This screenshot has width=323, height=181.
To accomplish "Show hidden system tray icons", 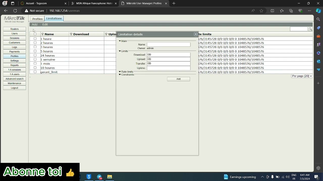I will 262,177.
